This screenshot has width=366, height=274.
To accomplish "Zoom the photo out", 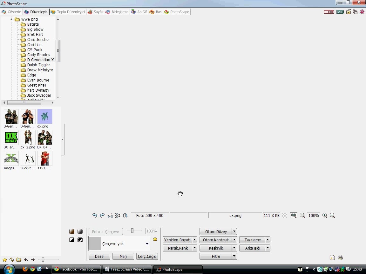I will pyautogui.click(x=332, y=216).
